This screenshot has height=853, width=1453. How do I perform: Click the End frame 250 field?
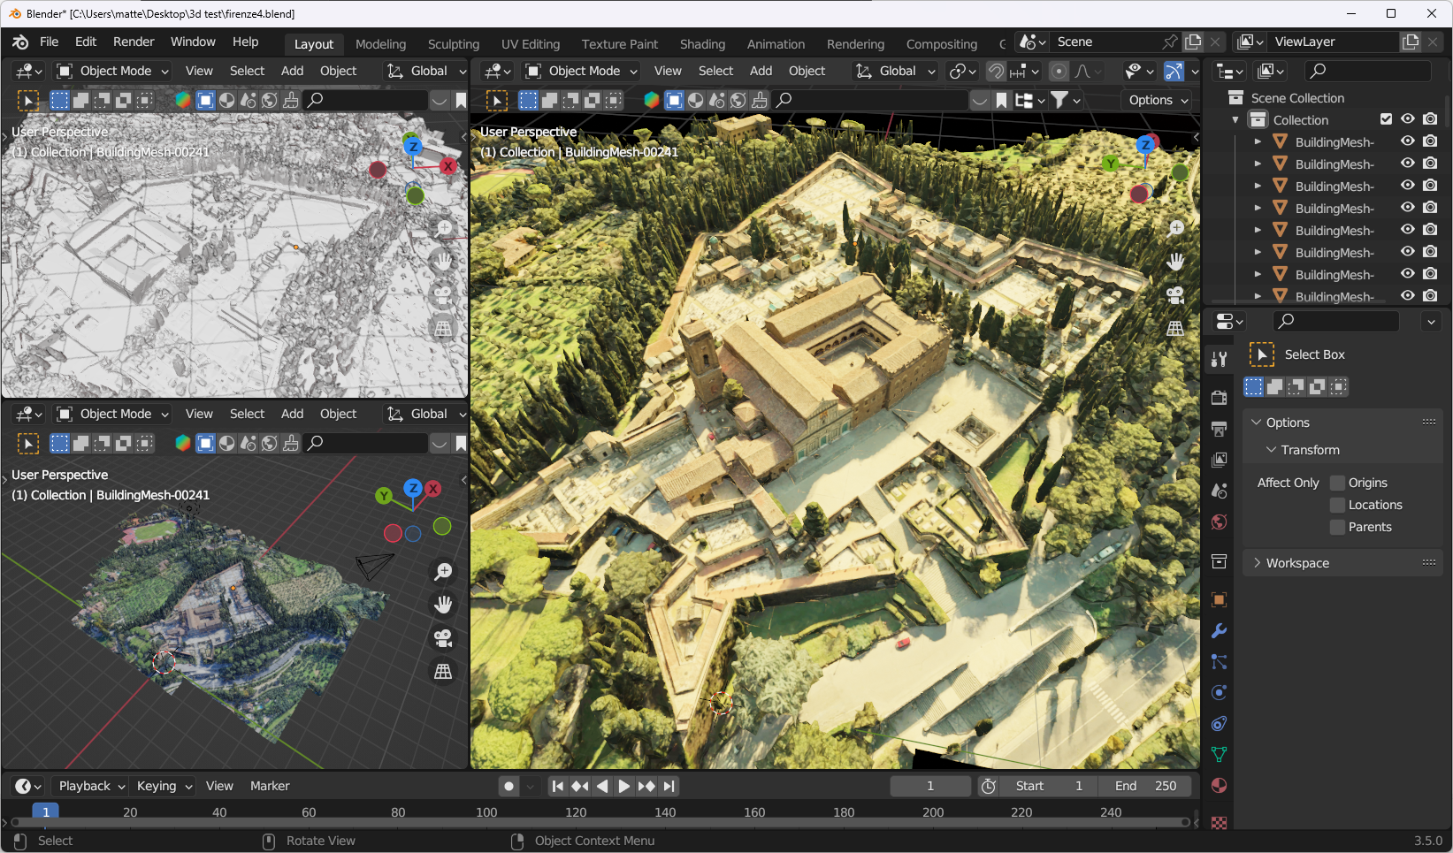point(1145,786)
